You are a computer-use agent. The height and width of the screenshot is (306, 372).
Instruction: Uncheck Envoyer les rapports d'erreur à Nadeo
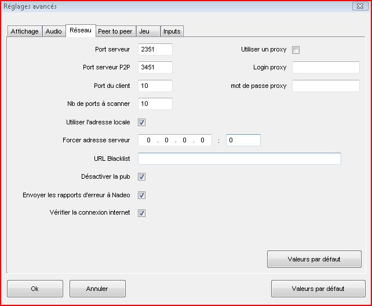pyautogui.click(x=141, y=195)
